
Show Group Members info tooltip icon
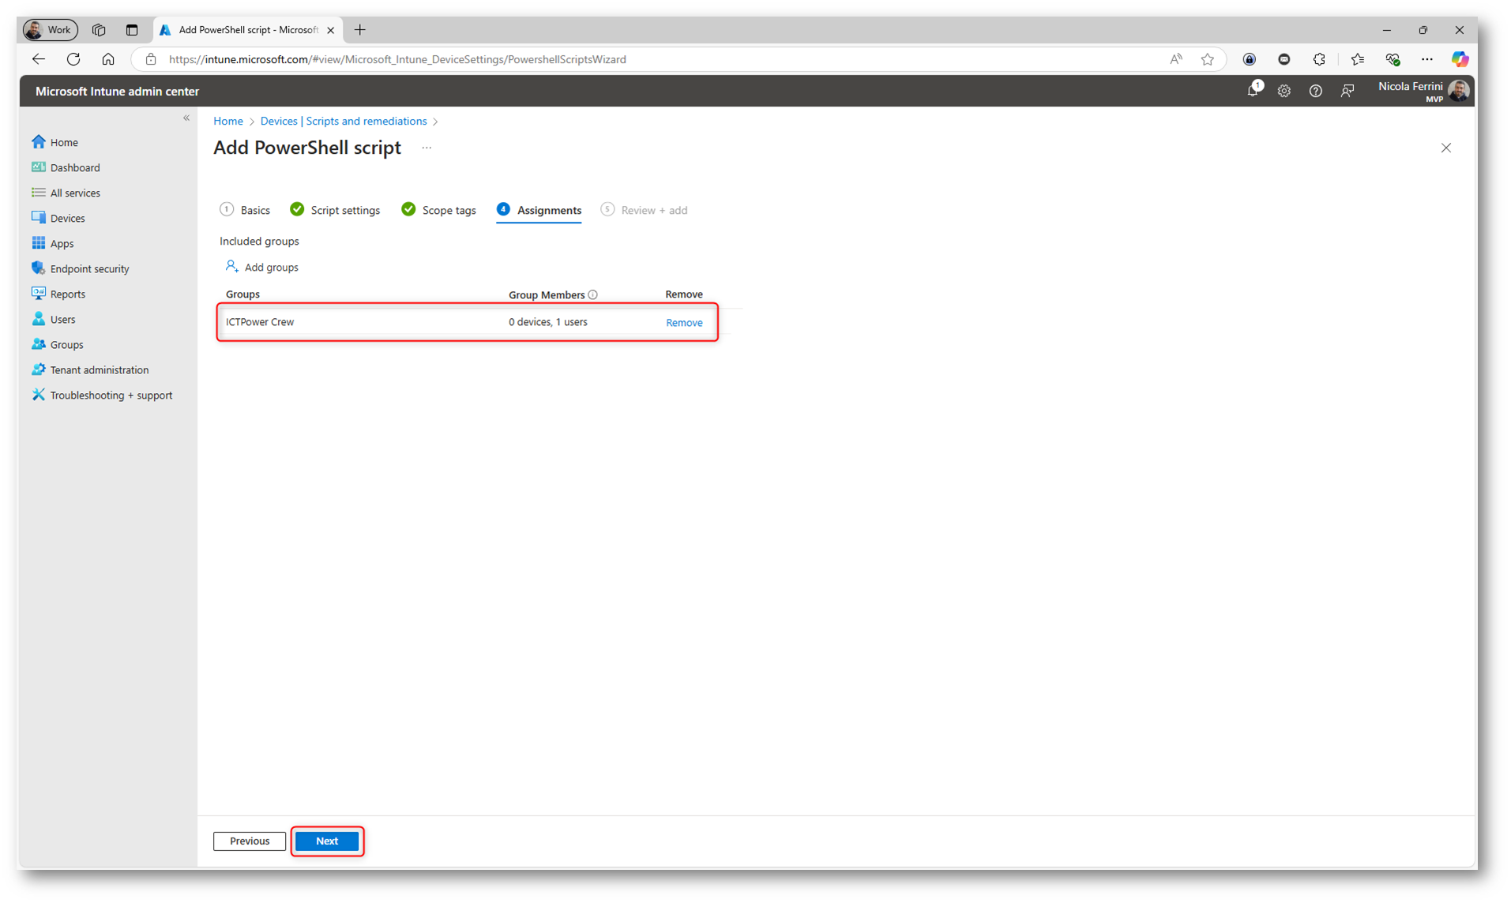(x=592, y=294)
